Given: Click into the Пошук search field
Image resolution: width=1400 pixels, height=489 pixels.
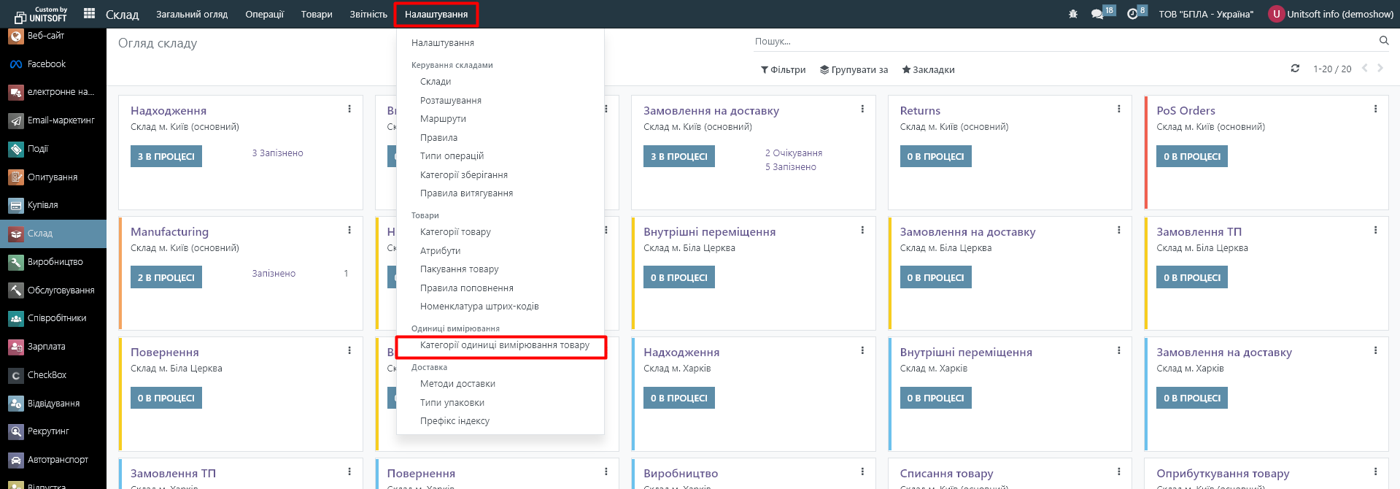Looking at the screenshot, I should [1058, 42].
